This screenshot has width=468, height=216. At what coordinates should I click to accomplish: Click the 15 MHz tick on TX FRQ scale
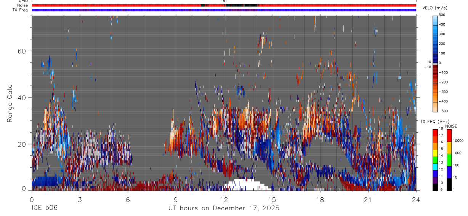441,149
